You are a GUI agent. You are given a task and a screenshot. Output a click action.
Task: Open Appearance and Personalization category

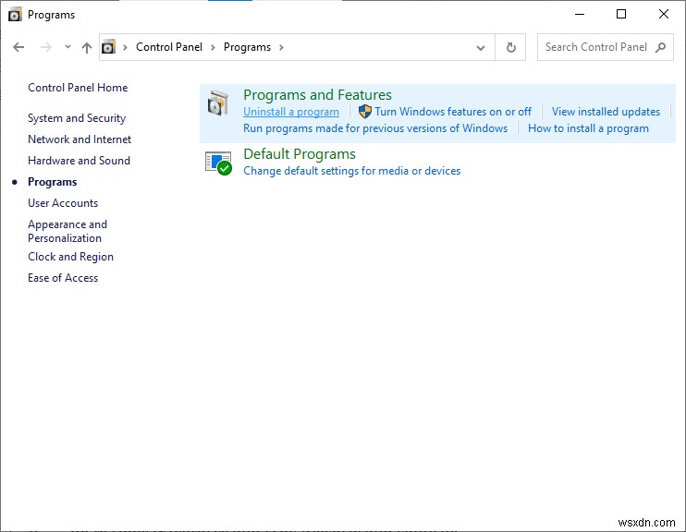point(67,231)
